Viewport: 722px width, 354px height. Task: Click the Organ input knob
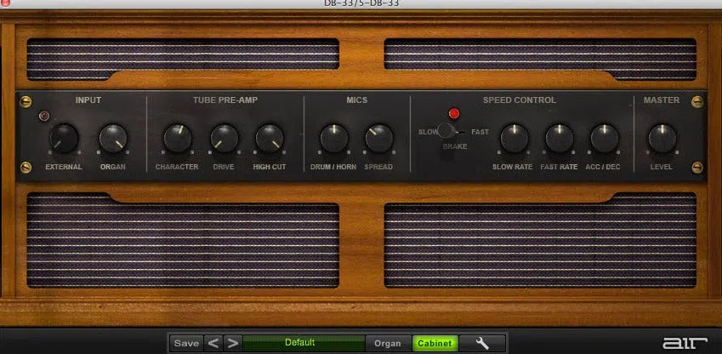tap(112, 138)
